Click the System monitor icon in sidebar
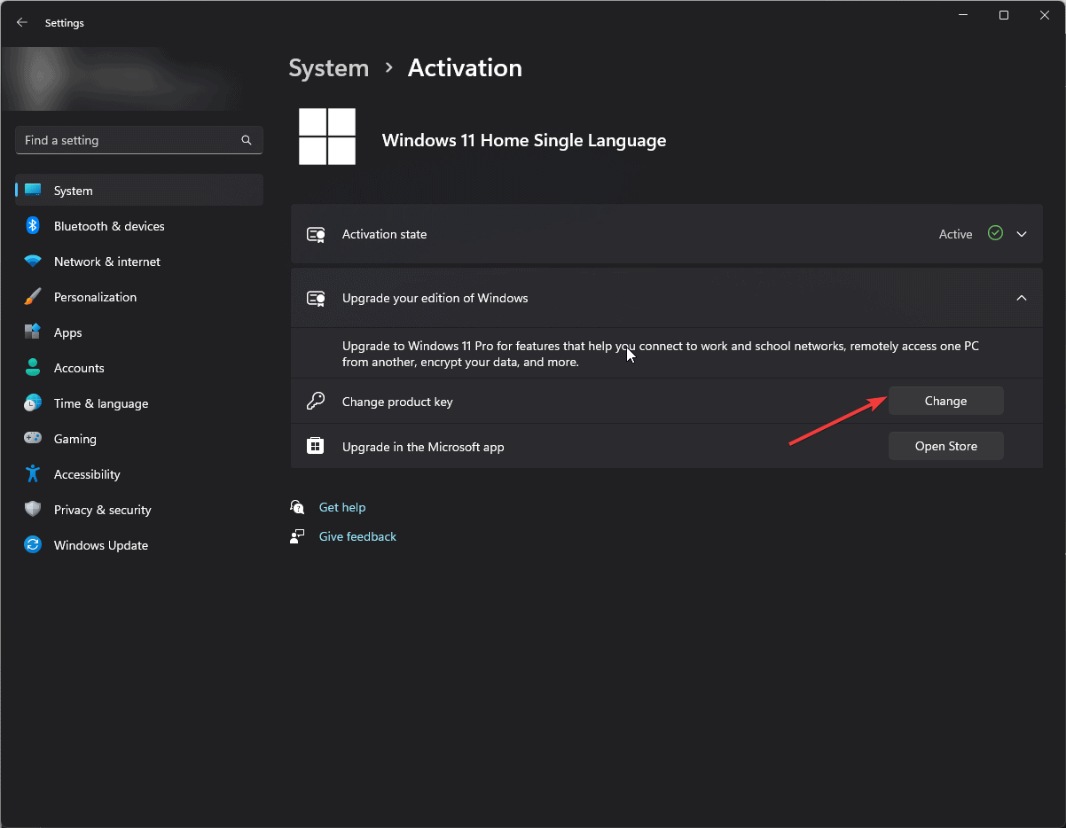Image resolution: width=1066 pixels, height=828 pixels. click(x=33, y=191)
